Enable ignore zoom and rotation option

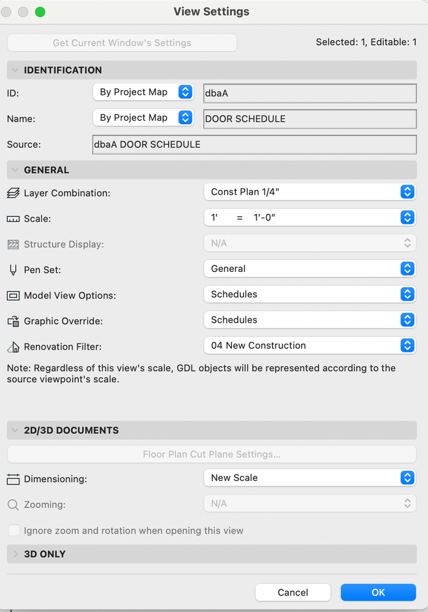click(14, 531)
